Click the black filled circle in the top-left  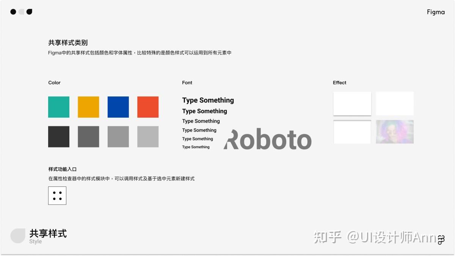click(13, 12)
